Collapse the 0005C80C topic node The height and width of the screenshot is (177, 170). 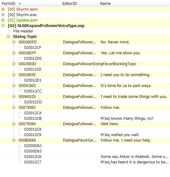tap(14, 86)
